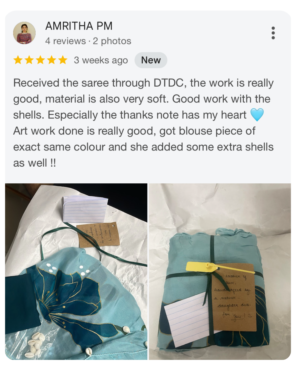This screenshot has width=296, height=370.
Task: Click the 'New' badge
Action: pos(151,60)
